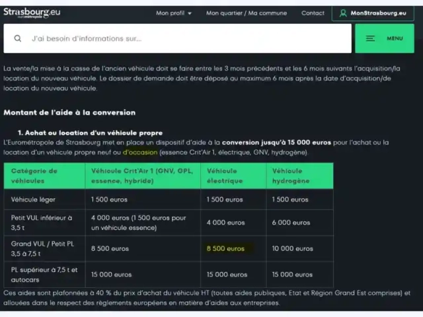Select the "PL supérieur à 7,5 t" row label

coord(44,273)
